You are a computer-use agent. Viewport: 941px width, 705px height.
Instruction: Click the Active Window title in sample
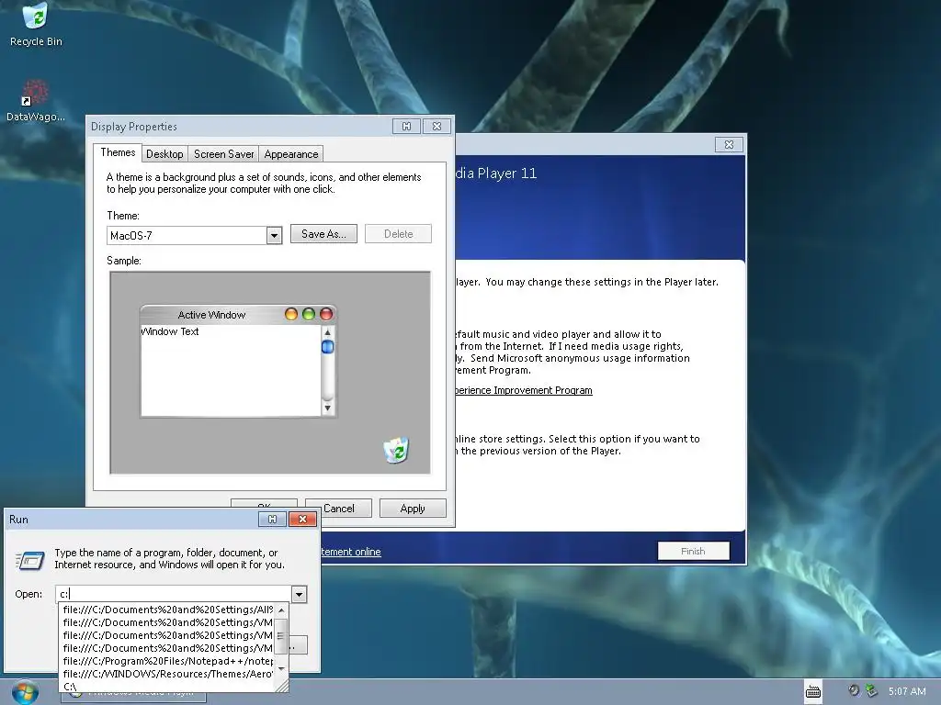tap(211, 315)
